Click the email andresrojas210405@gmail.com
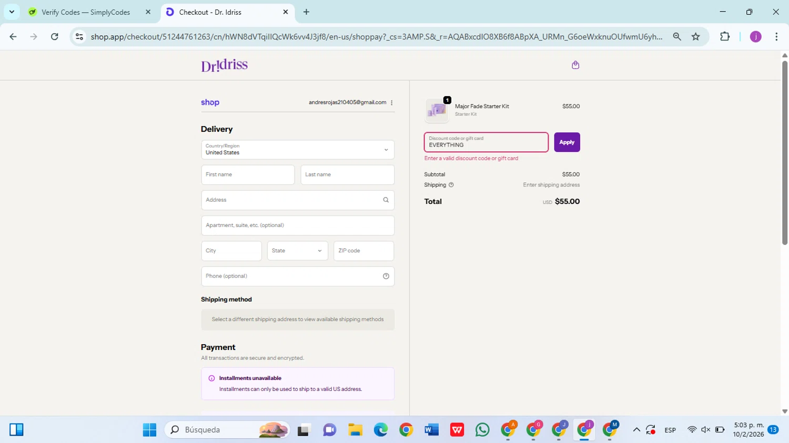Screen dimensions: 789x443 (x=348, y=102)
